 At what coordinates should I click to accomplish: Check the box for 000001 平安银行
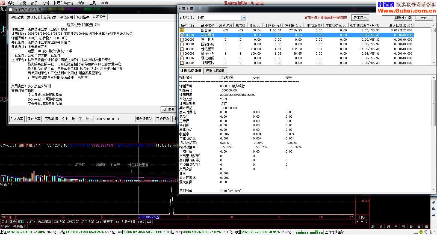(182, 35)
